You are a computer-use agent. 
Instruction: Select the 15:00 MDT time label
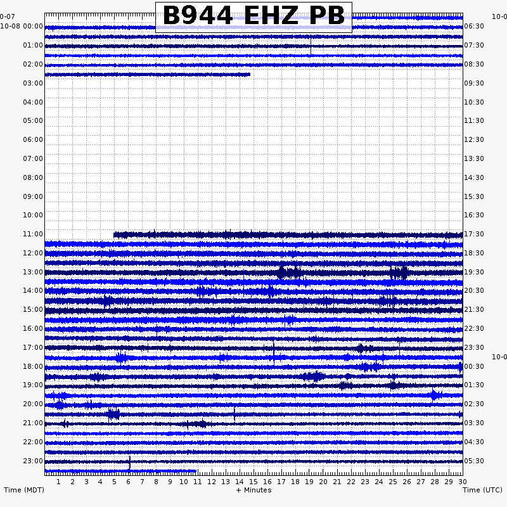(x=33, y=309)
